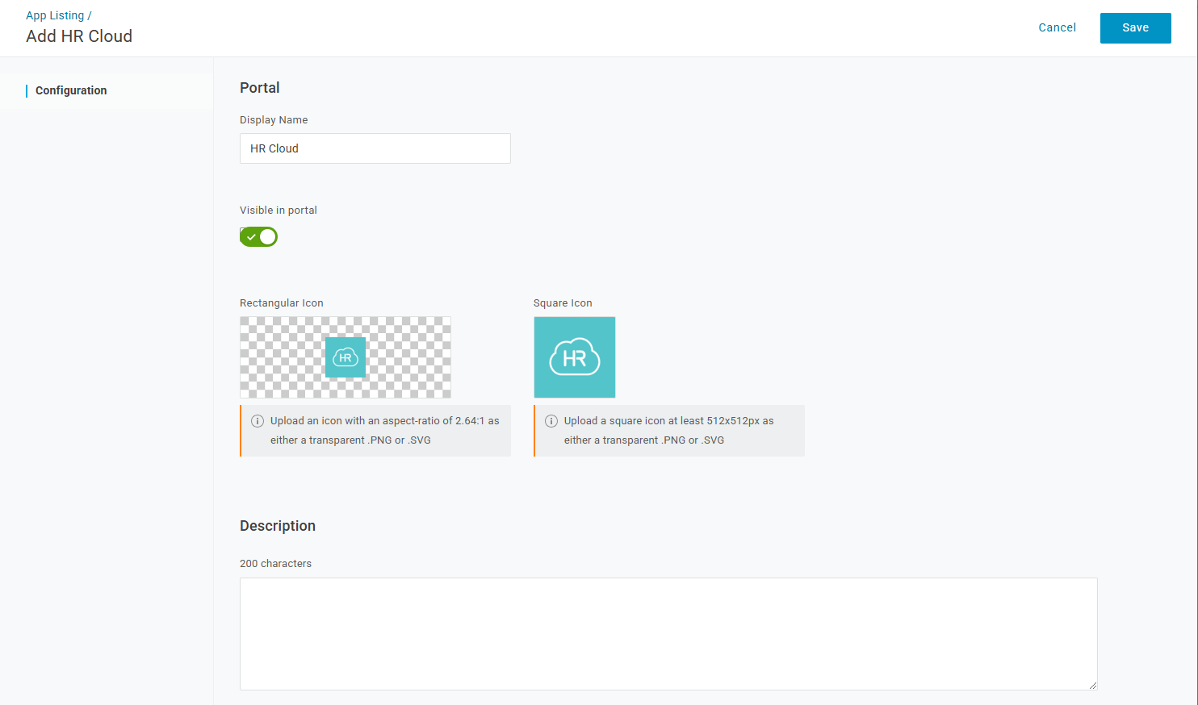This screenshot has width=1198, height=705.
Task: Grab the Description textarea resize handle
Action: 1092,685
